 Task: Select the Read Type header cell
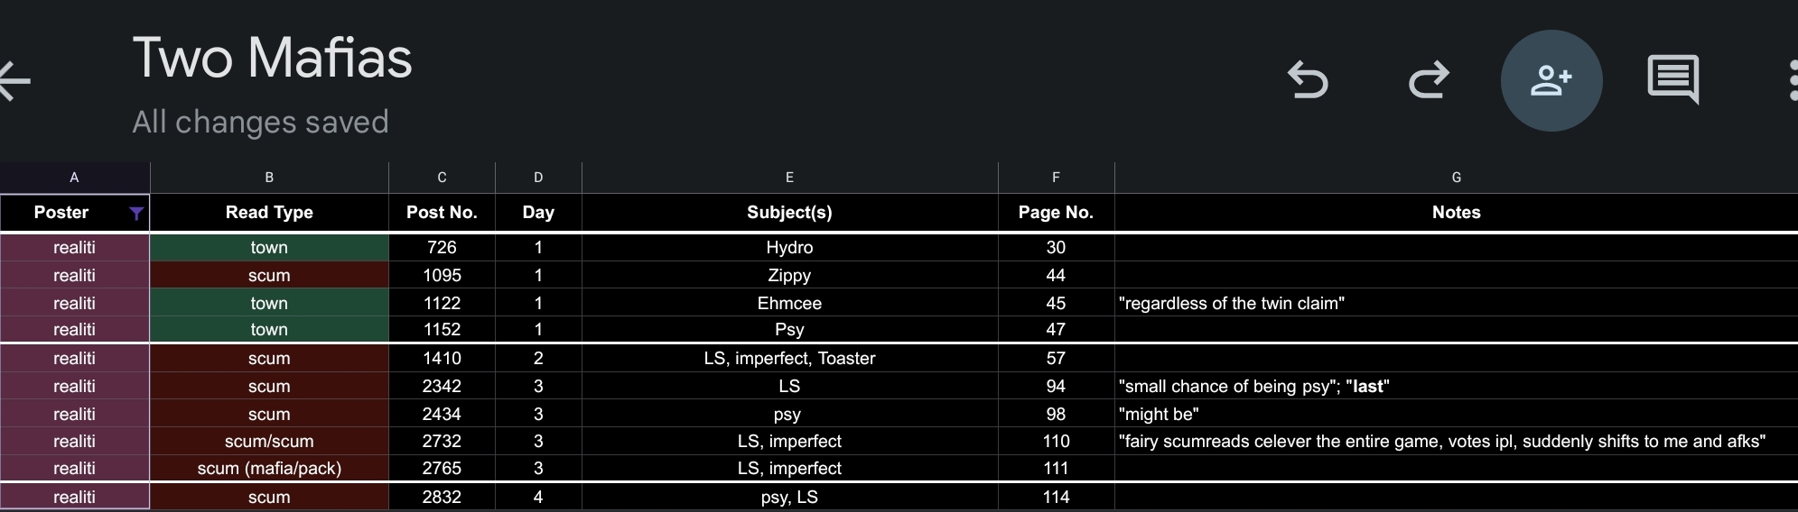(x=269, y=213)
